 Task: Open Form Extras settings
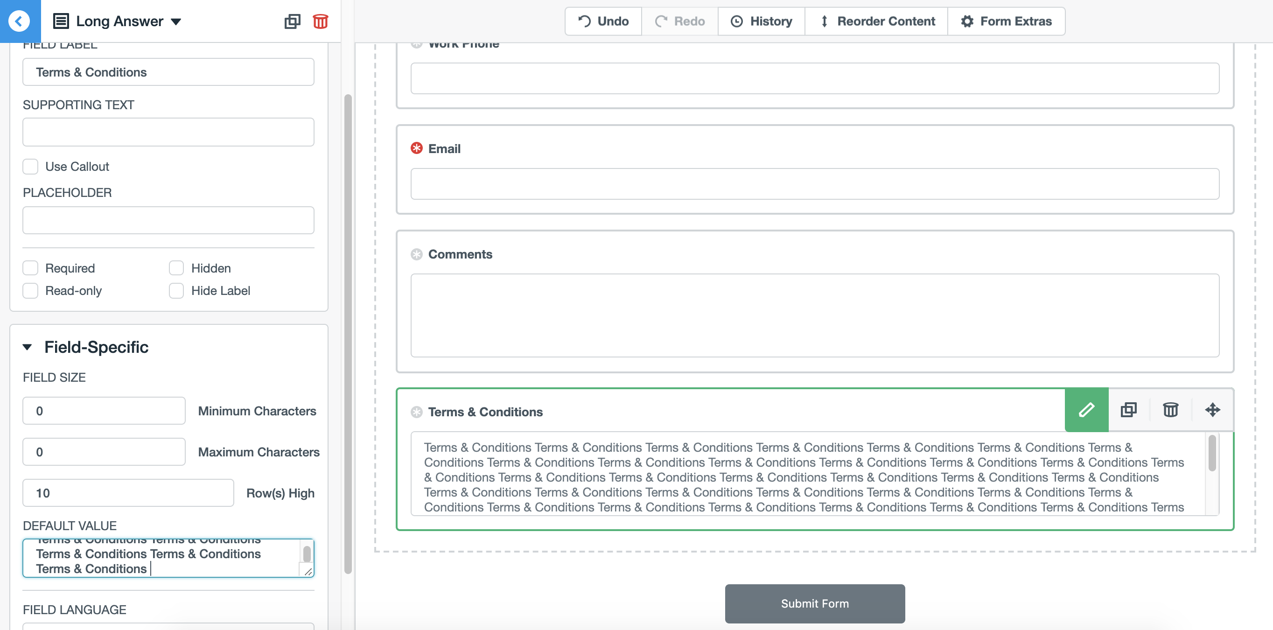pyautogui.click(x=1006, y=21)
